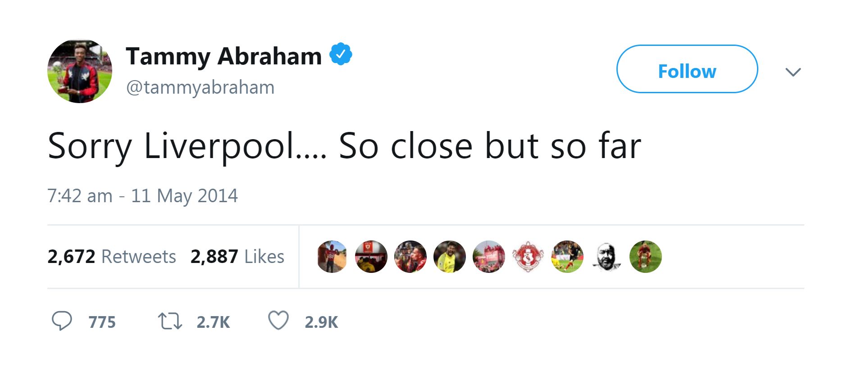The height and width of the screenshot is (367, 848).
Task: Expand more actions via the down arrow
Action: [793, 71]
